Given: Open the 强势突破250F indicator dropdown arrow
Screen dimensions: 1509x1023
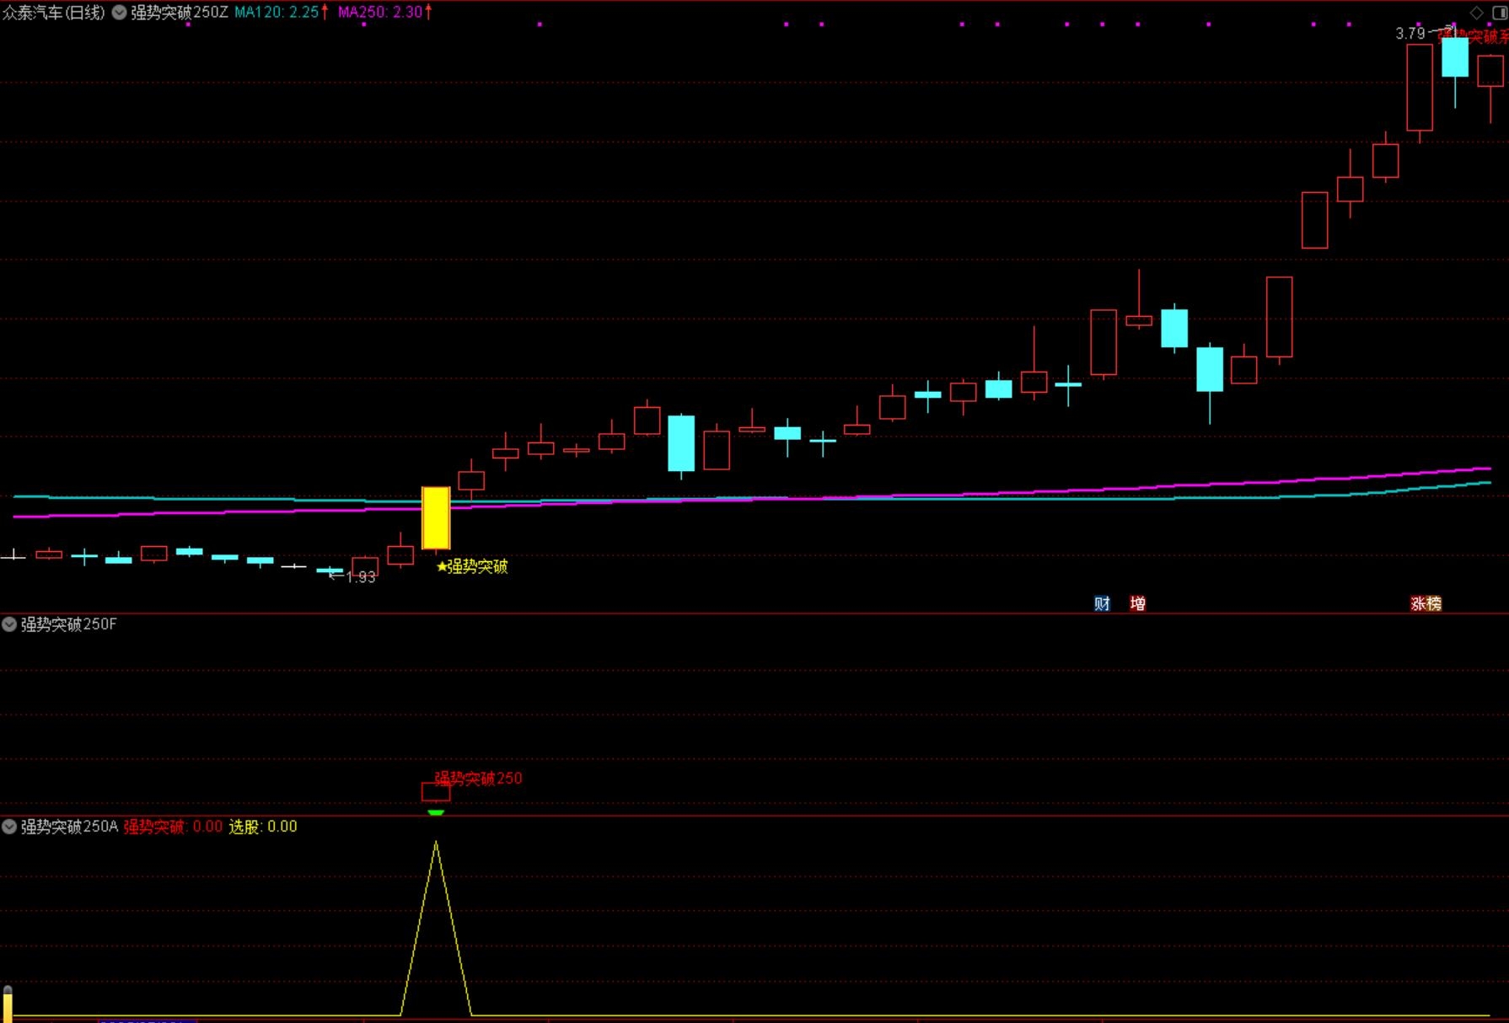Looking at the screenshot, I should pos(9,624).
